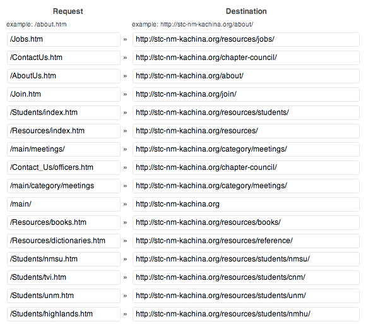Edit the resources/students/unm/ destination field
The height and width of the screenshot is (324, 368).
(x=246, y=296)
